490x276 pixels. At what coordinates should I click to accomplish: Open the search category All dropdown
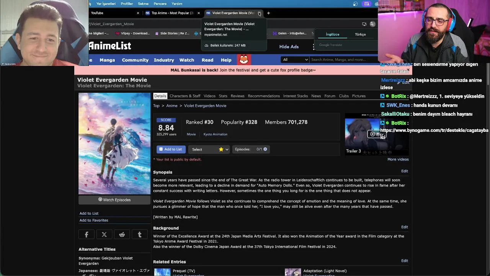(x=295, y=59)
